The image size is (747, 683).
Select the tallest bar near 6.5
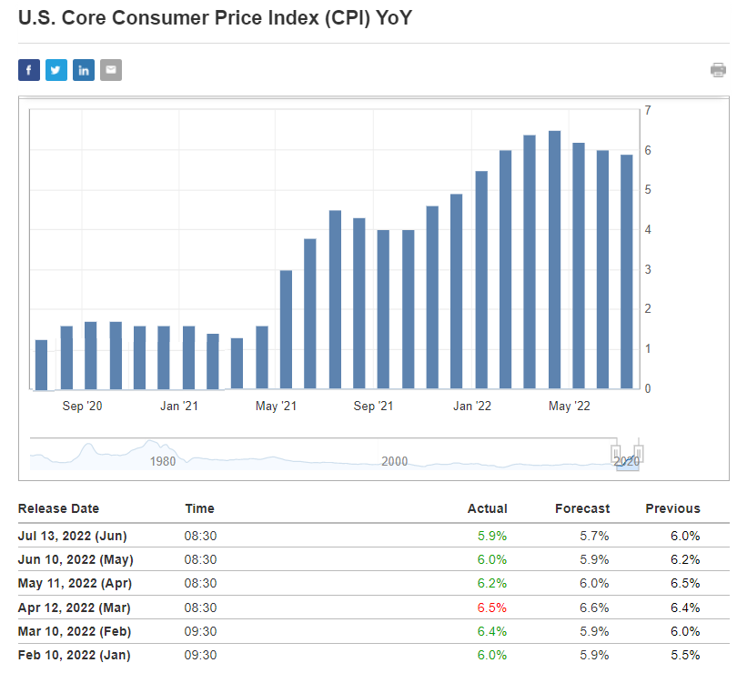pos(554,259)
